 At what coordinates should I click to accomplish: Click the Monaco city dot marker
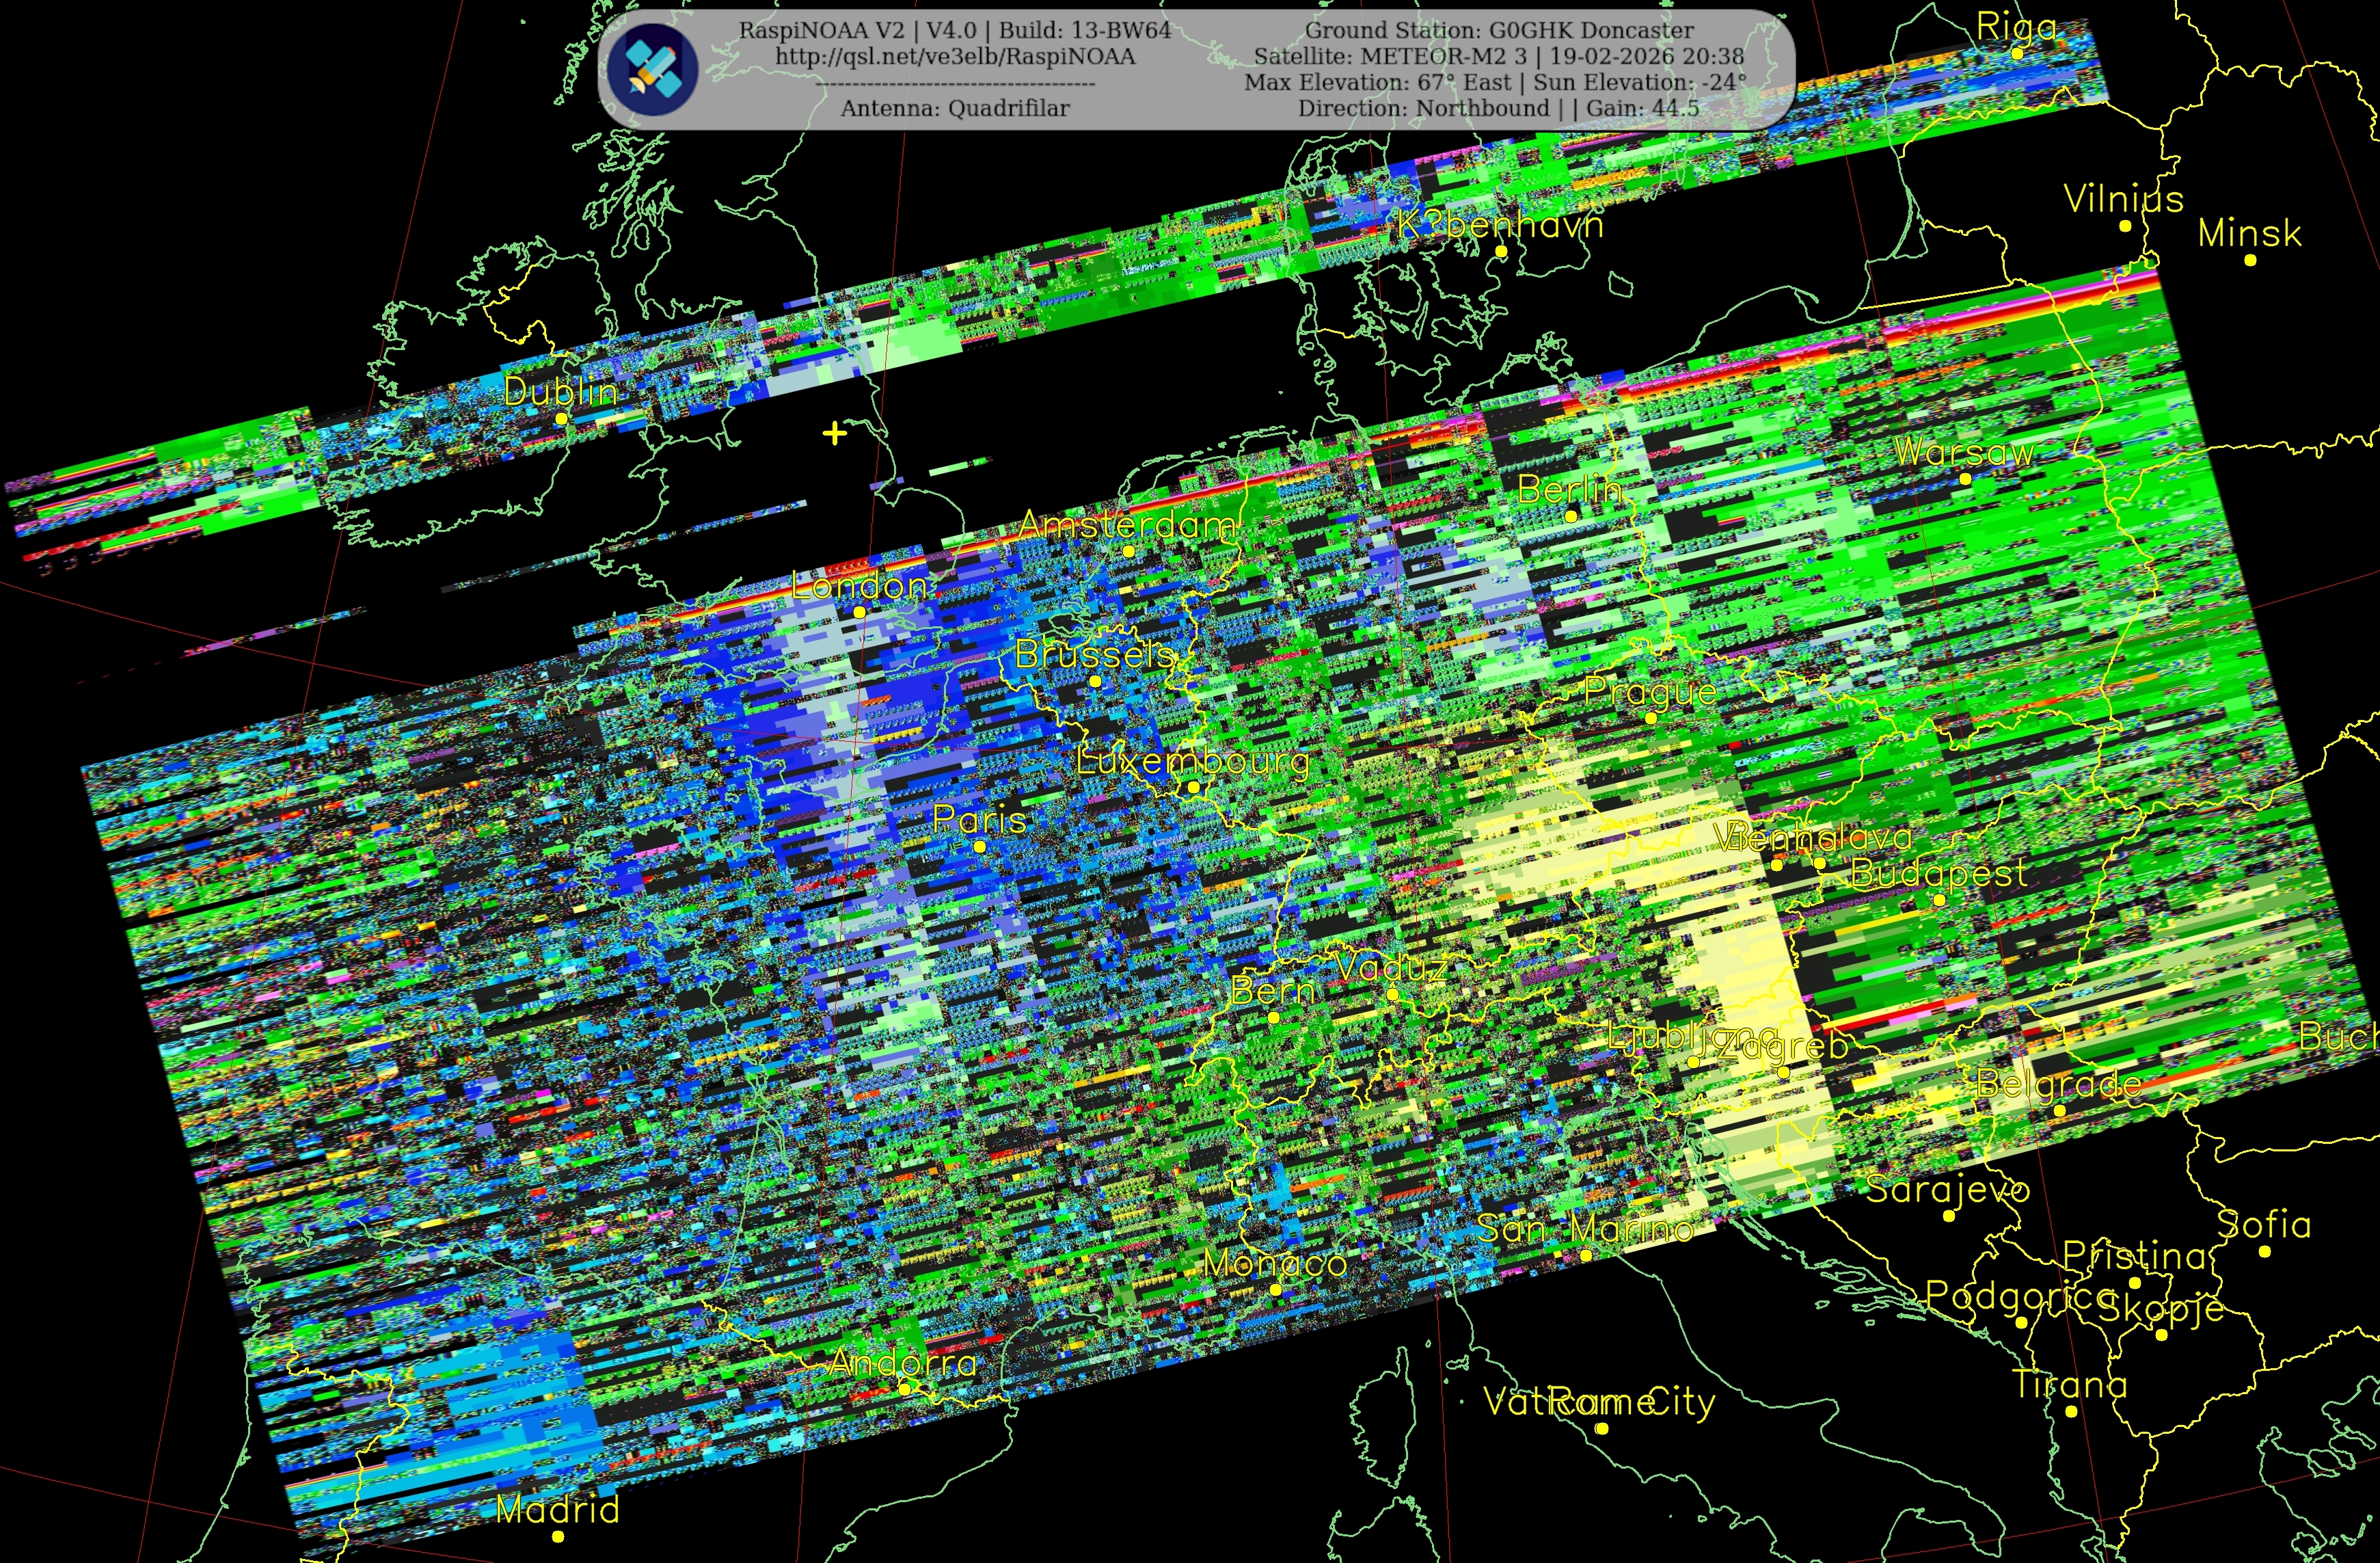[x=1275, y=1290]
